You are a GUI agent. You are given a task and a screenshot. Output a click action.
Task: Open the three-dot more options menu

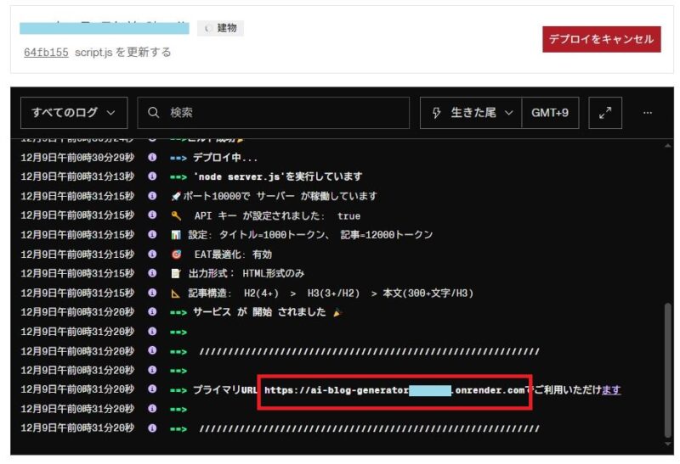tap(648, 113)
